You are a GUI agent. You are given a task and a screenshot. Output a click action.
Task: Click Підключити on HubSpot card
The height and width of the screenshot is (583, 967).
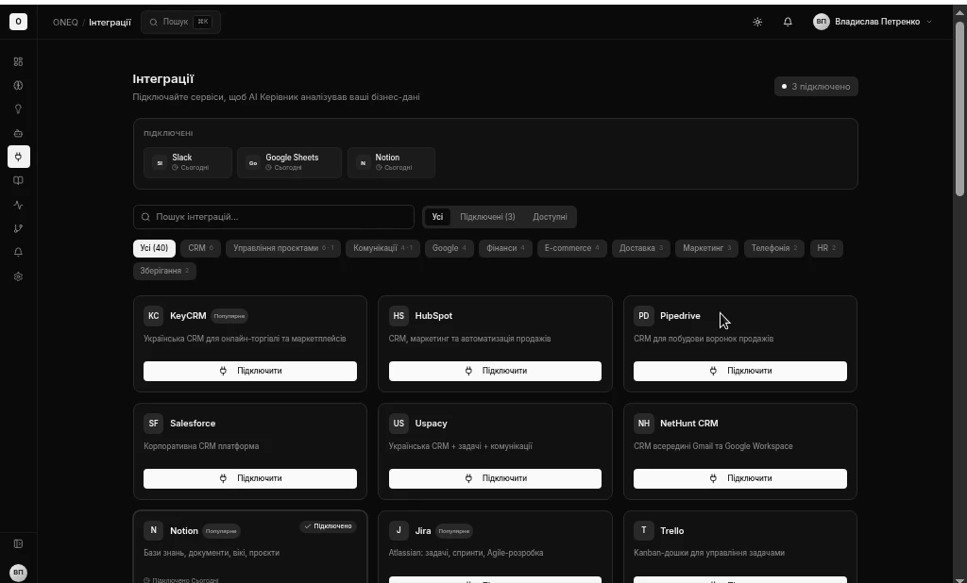coord(495,371)
